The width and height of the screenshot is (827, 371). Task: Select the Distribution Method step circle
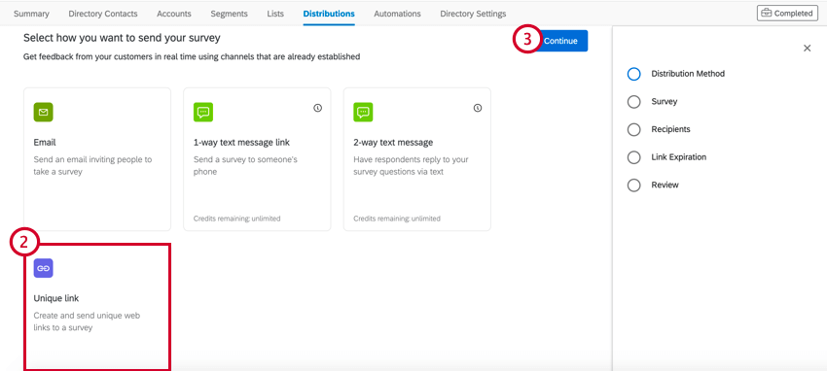tap(634, 74)
